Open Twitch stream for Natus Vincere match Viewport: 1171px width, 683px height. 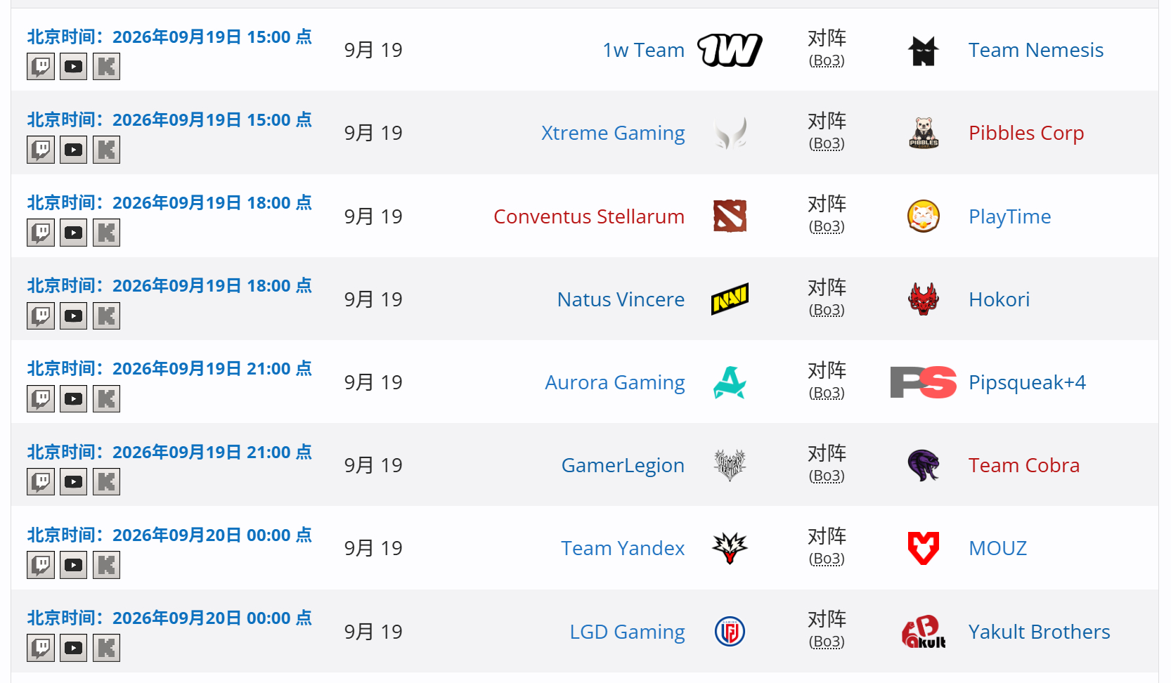[x=41, y=316]
